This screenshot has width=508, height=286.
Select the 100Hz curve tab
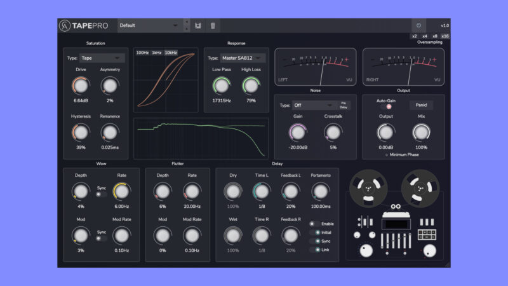pos(142,52)
